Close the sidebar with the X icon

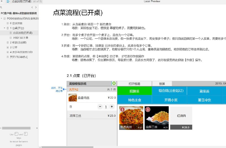pos(2,1)
